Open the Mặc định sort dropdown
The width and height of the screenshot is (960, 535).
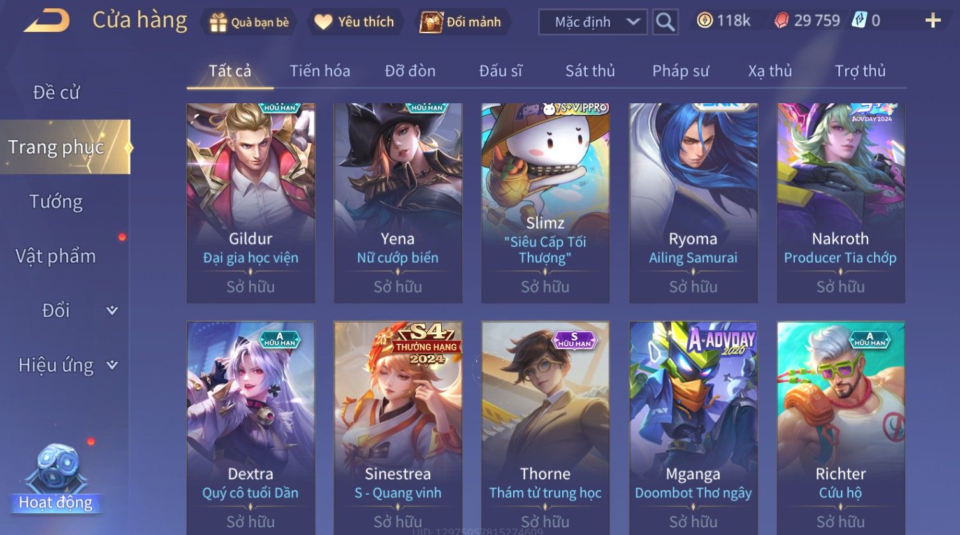pos(593,22)
